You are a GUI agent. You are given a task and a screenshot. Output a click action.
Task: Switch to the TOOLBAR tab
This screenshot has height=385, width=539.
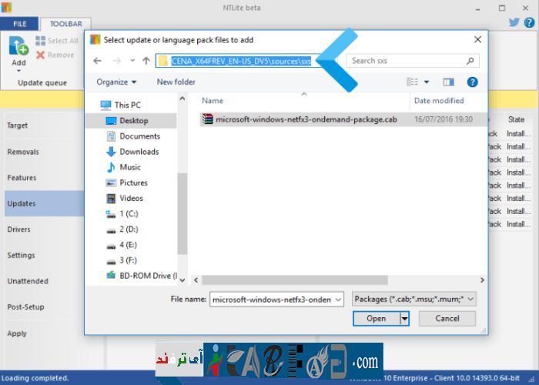coord(65,24)
